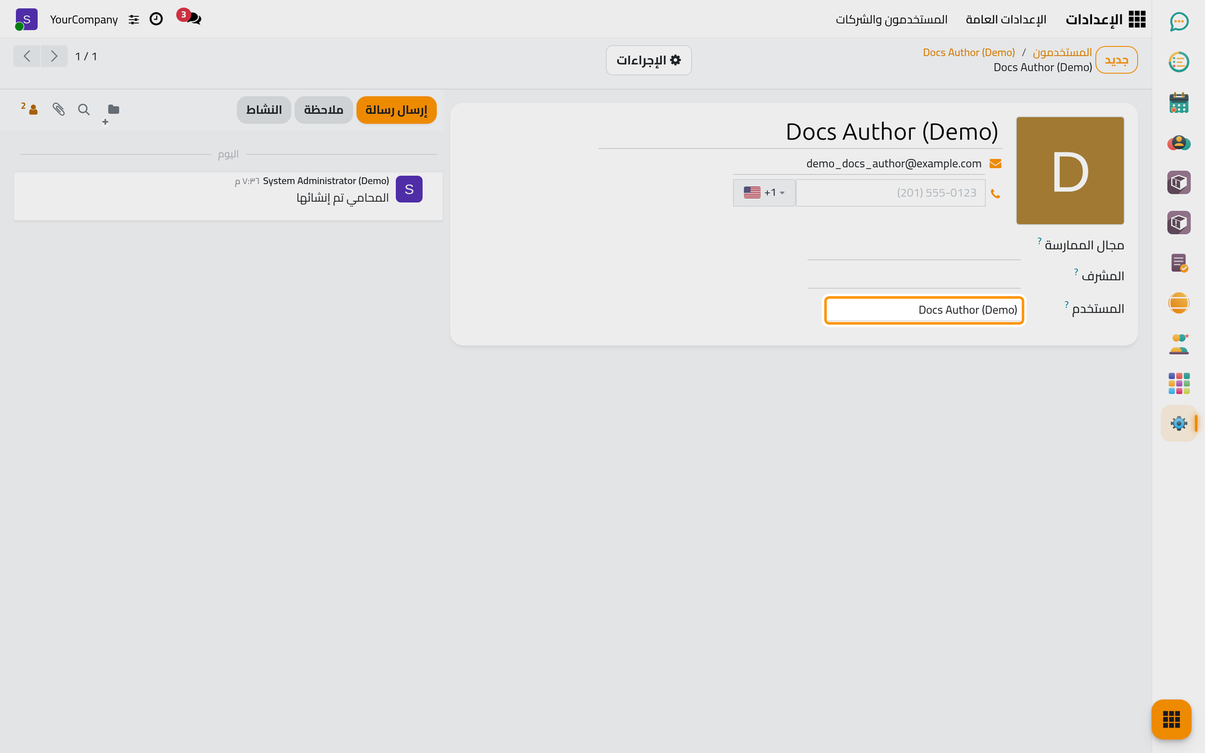Open the main apps menu grid icon
Screen dimensions: 1205x753
pos(1137,19)
